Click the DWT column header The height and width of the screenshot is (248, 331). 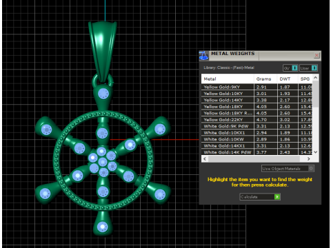pyautogui.click(x=288, y=79)
